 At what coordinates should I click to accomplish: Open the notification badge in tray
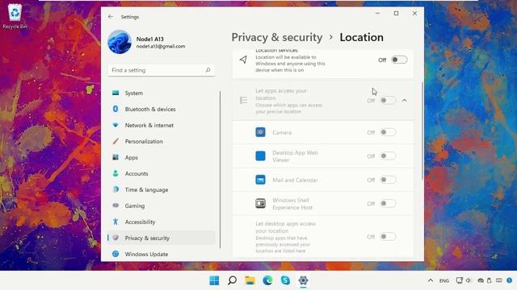pyautogui.click(x=510, y=280)
